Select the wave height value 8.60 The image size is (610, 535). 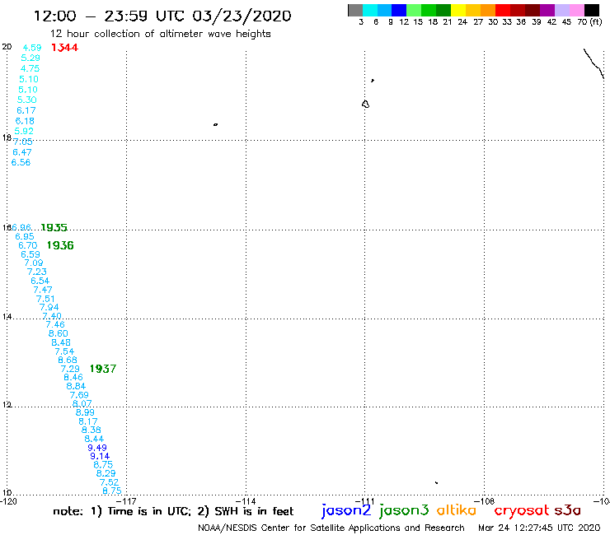(58, 333)
